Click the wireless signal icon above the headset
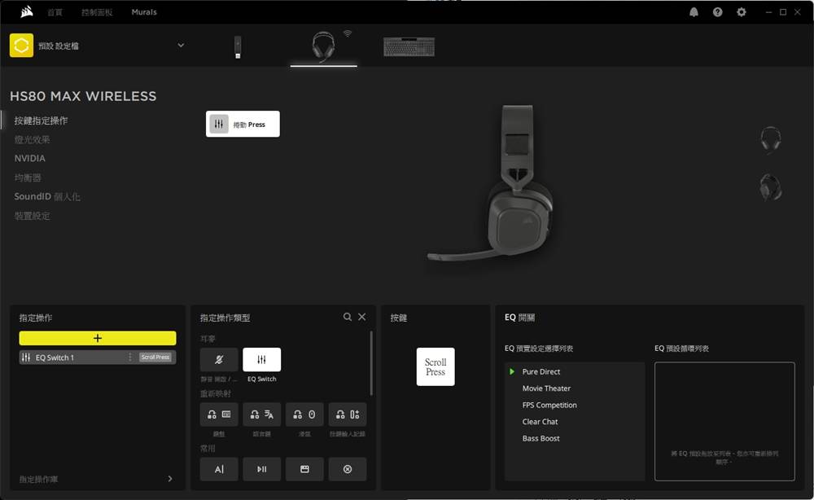 pos(348,33)
